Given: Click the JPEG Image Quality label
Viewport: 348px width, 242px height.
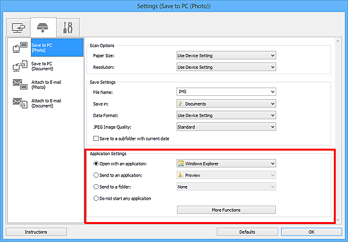Looking at the screenshot, I should point(112,127).
